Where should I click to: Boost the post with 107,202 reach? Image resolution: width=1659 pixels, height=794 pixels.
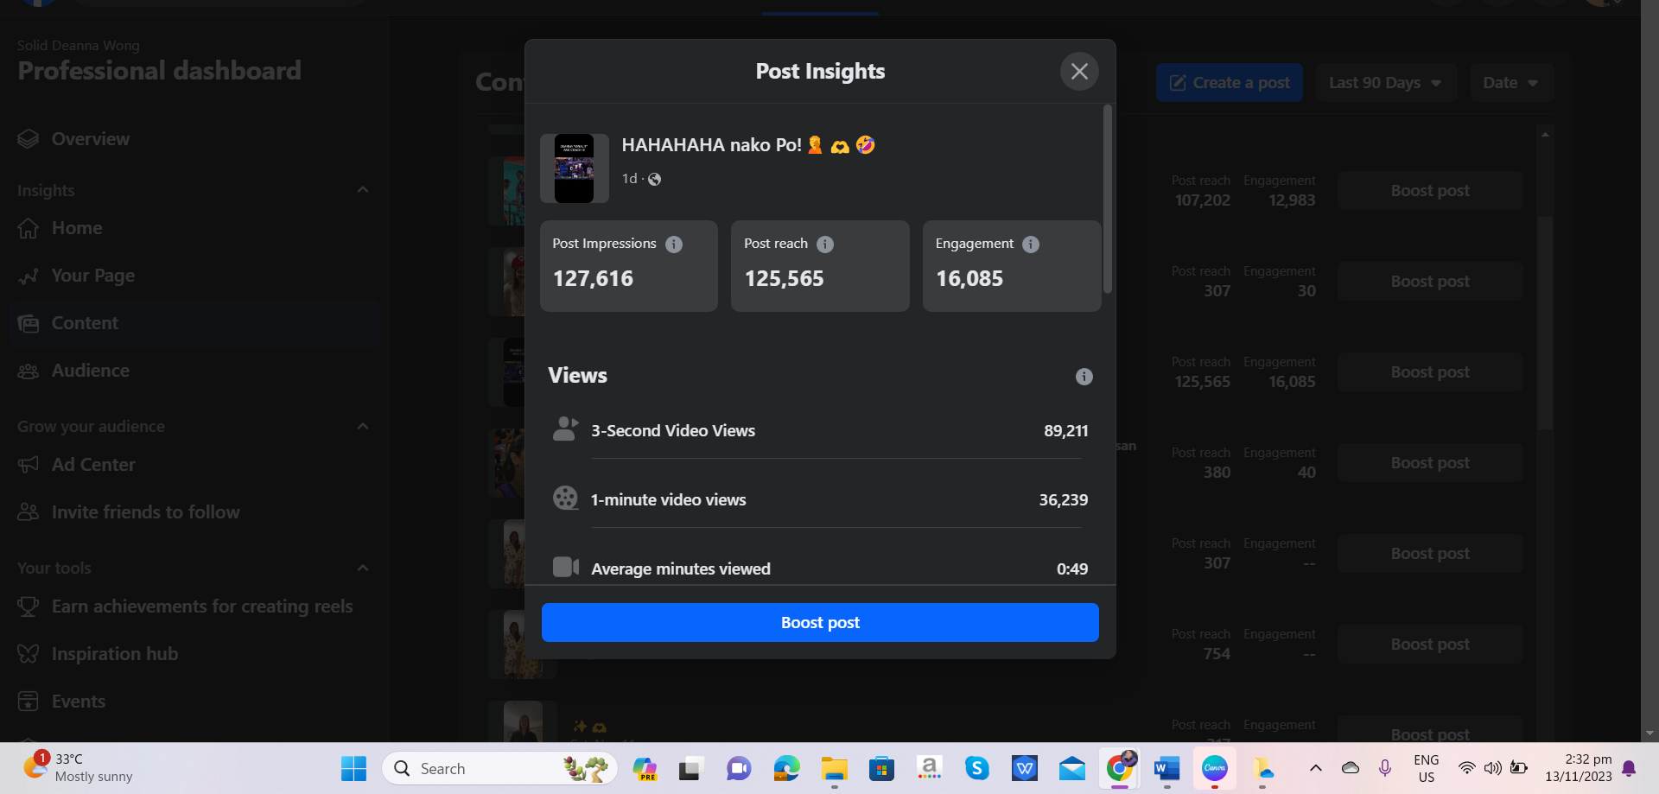coord(1430,191)
